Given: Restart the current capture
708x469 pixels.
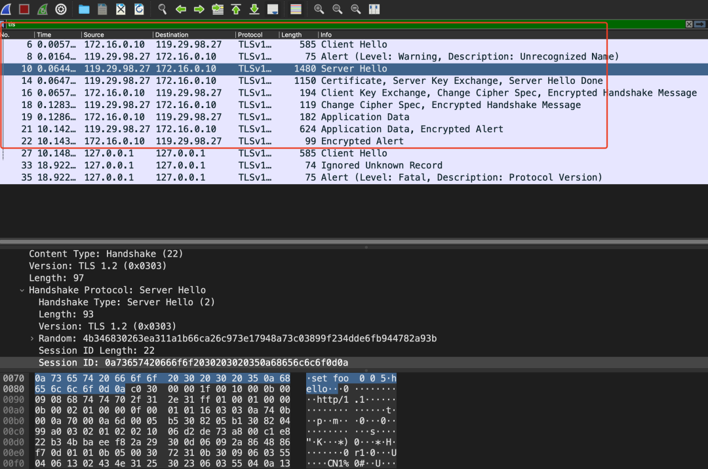Looking at the screenshot, I should 43,9.
